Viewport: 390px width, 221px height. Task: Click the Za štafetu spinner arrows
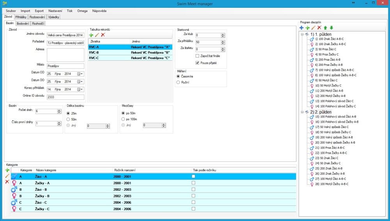(x=223, y=49)
